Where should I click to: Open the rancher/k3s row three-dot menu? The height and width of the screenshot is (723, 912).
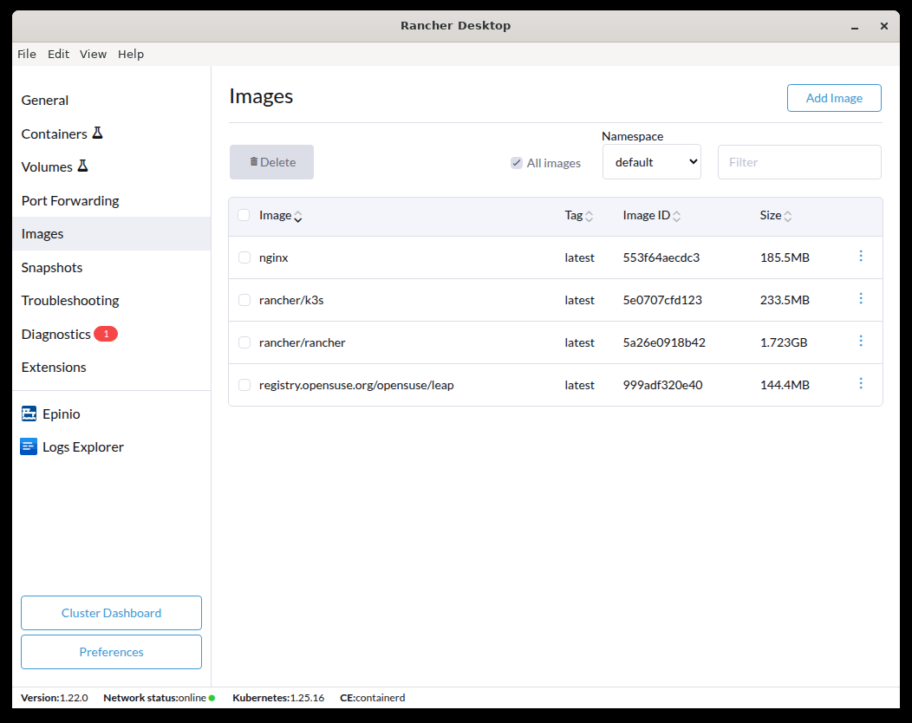[x=860, y=298]
